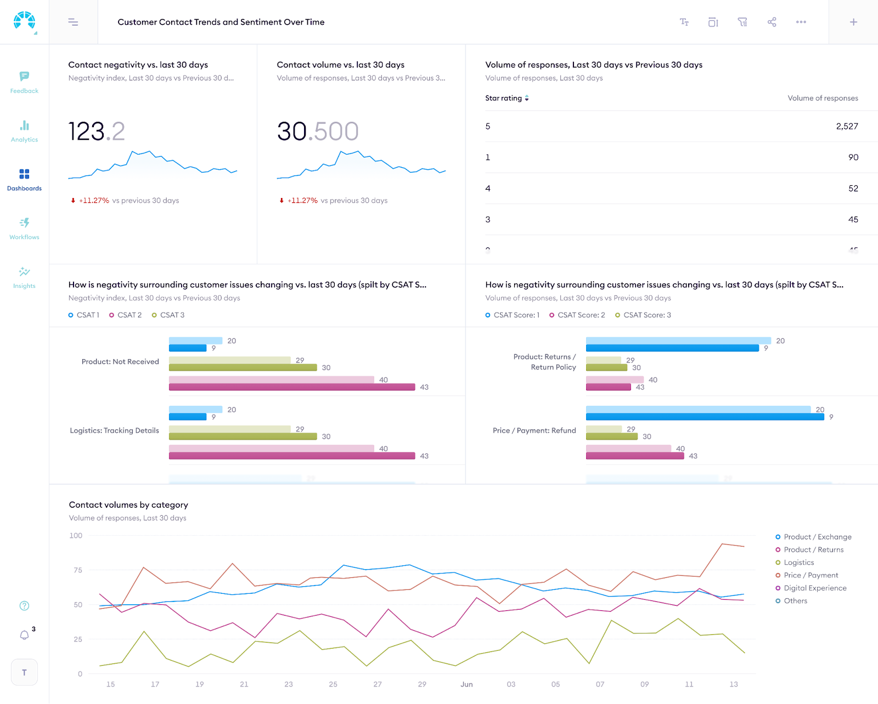Screen dimensions: 878x704
Task: Collapse sidebar with hamburger menu icon
Action: tap(73, 22)
